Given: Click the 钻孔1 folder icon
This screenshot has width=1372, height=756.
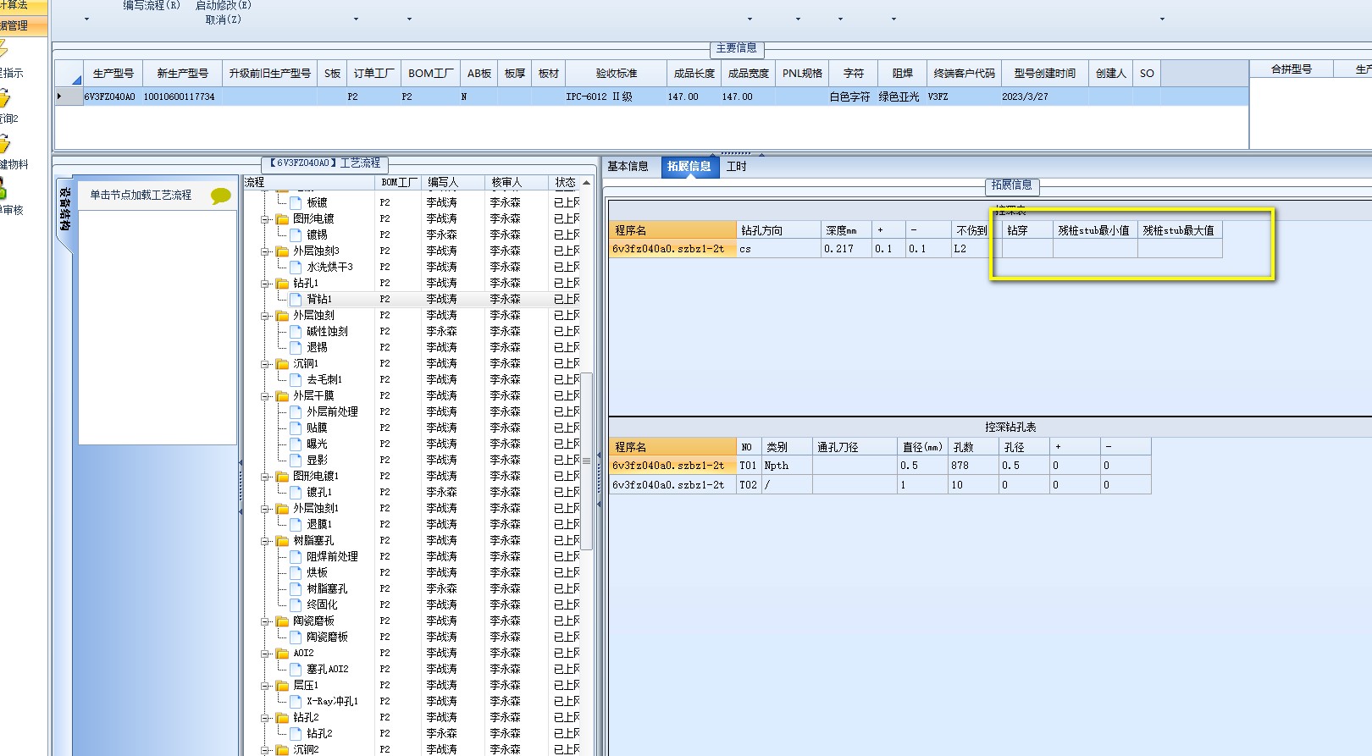Looking at the screenshot, I should 282,283.
